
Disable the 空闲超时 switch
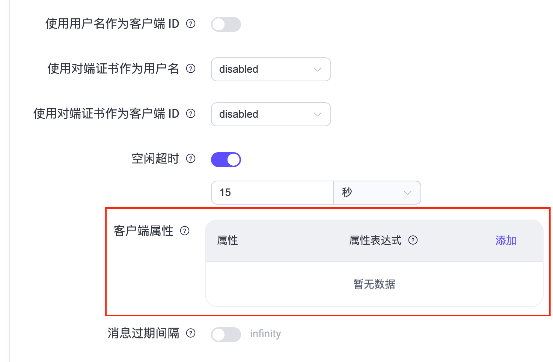(x=226, y=159)
